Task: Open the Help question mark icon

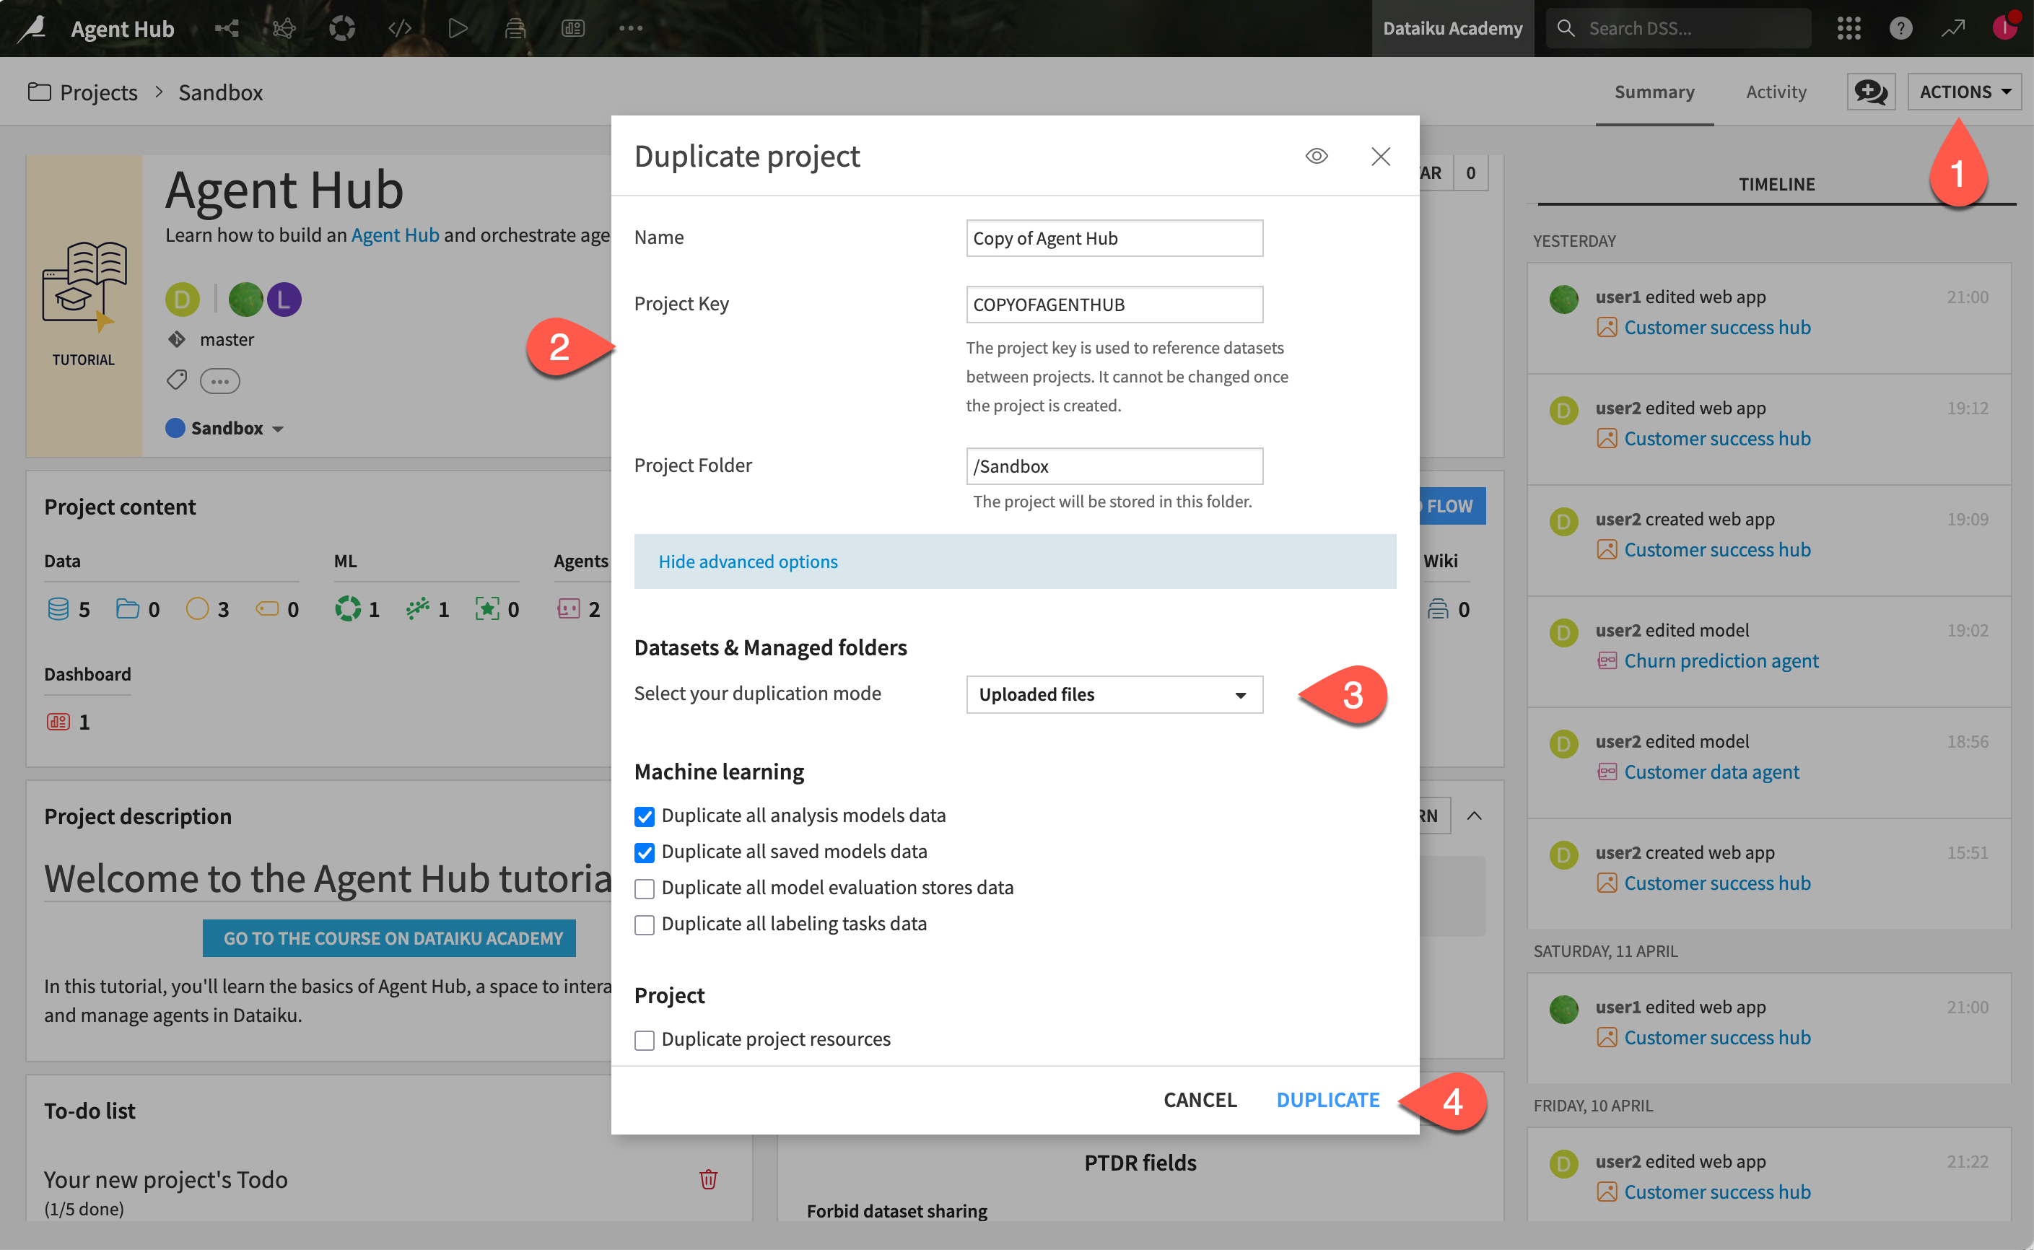Action: pyautogui.click(x=1901, y=28)
